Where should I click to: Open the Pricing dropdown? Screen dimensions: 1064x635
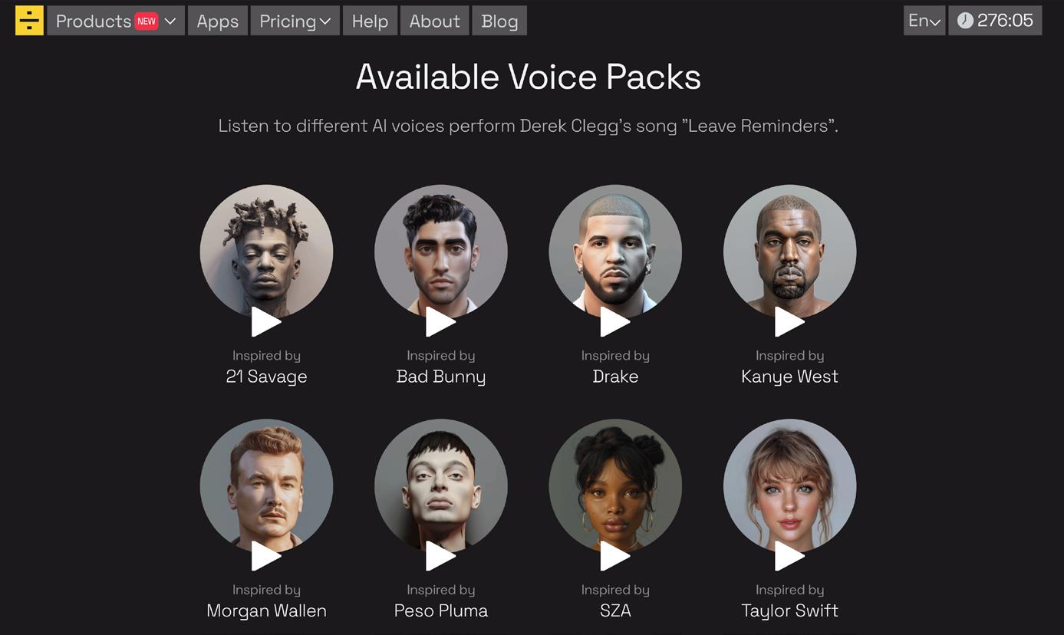[x=295, y=21]
